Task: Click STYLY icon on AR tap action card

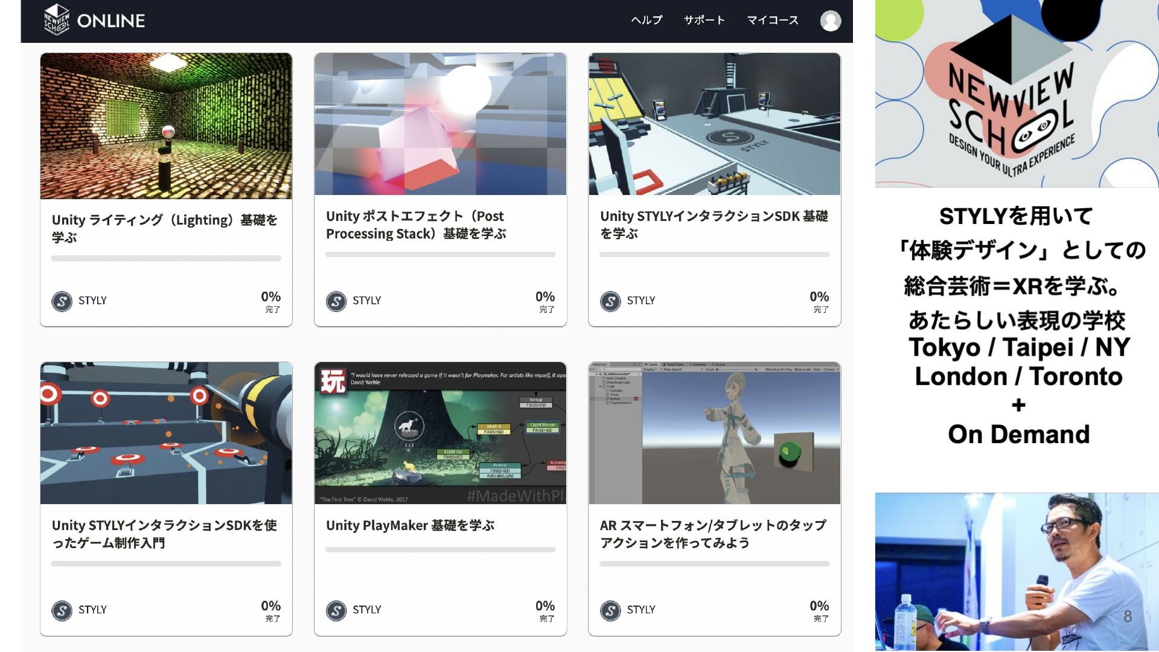Action: 610,610
